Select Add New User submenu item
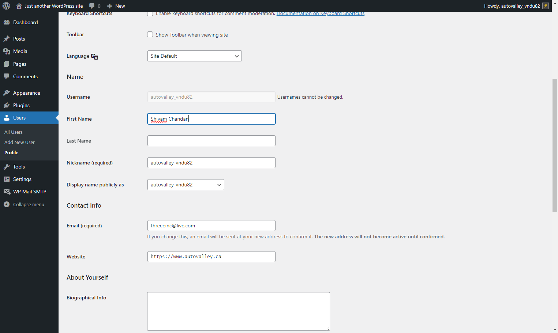 coord(19,142)
